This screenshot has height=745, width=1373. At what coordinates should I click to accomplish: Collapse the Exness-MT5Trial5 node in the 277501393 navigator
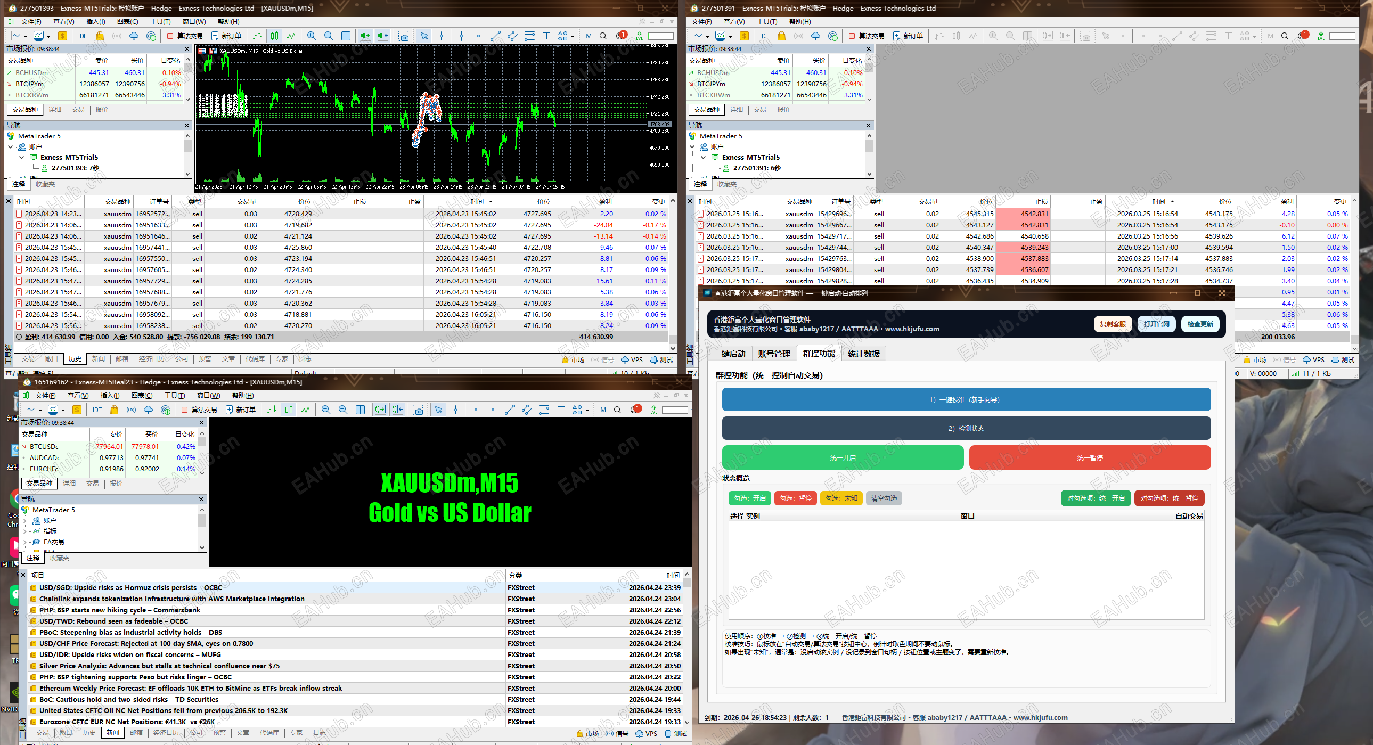[21, 157]
